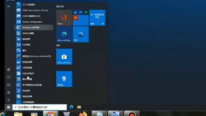Launch 恢复驱动器 (Recovery Drive)
Image resolution: width=206 pixels, height=116 pixels.
coord(34,62)
